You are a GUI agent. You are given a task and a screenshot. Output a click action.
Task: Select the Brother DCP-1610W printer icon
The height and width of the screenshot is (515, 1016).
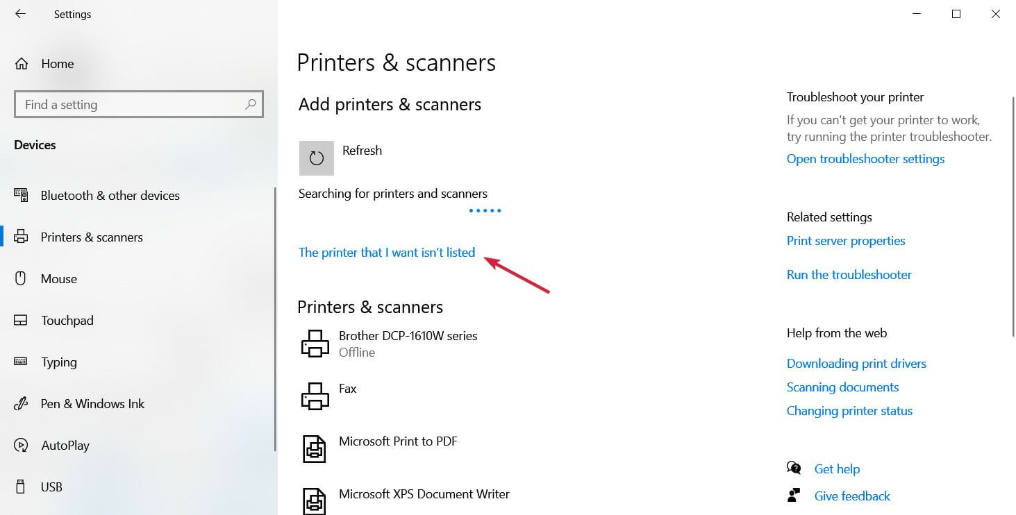point(315,344)
